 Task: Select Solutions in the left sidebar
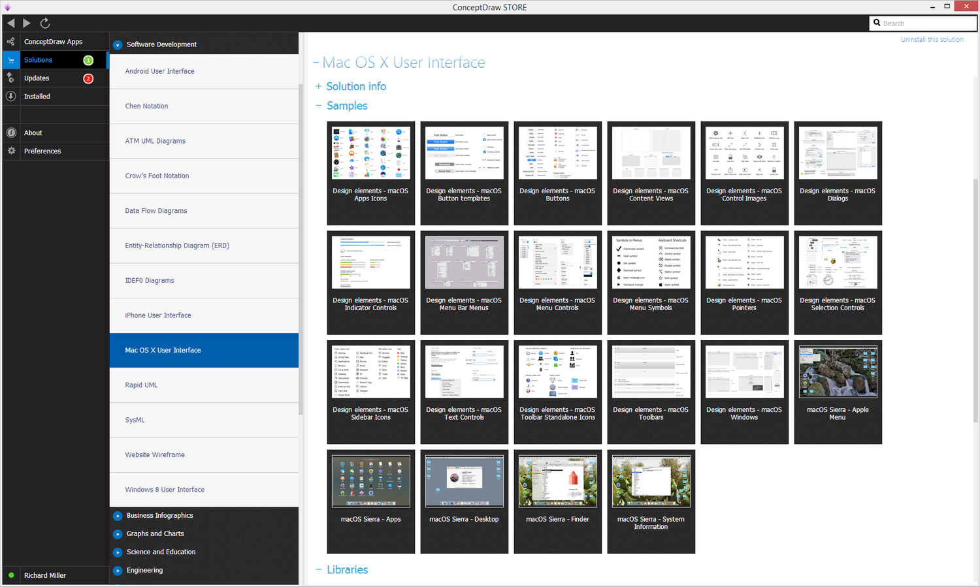pyautogui.click(x=38, y=60)
